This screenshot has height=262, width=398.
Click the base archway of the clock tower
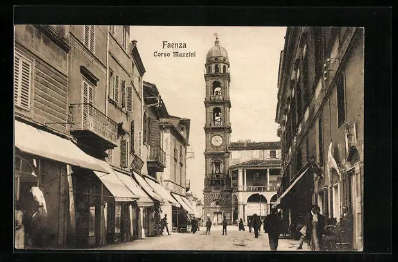[217, 213]
